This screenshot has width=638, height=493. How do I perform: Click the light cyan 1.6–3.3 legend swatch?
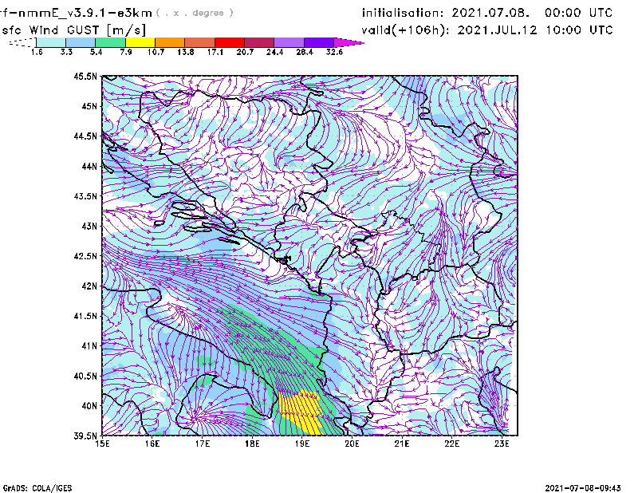(x=51, y=42)
